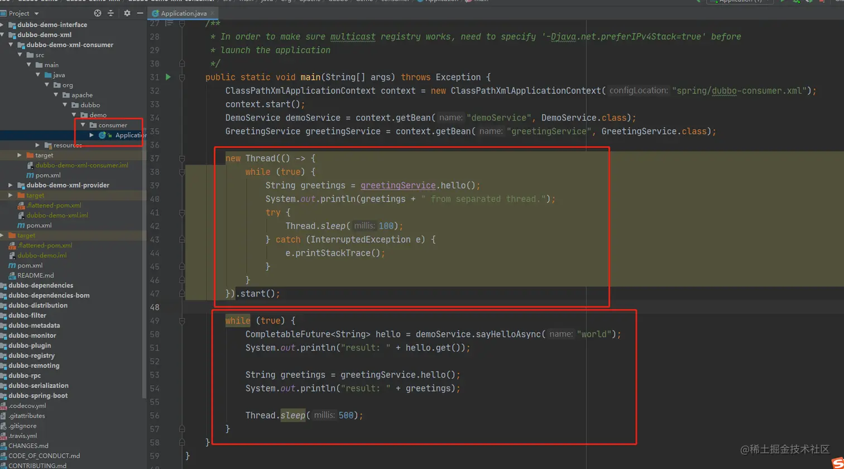
Task: Click the collapse-all icon in Project panel
Action: pyautogui.click(x=112, y=13)
